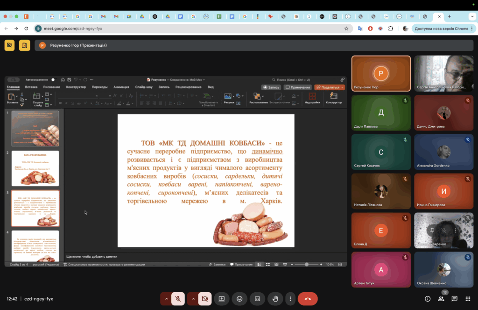Click the accessibility recommendations status text
478x310 pixels.
click(104, 265)
